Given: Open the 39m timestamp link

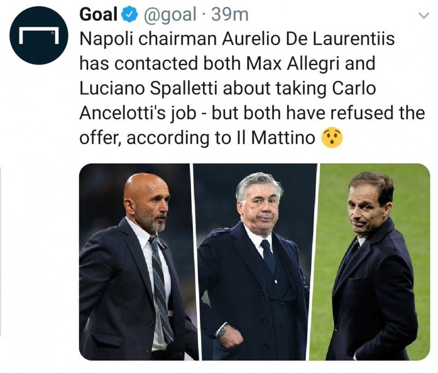Looking at the screenshot, I should [x=229, y=15].
